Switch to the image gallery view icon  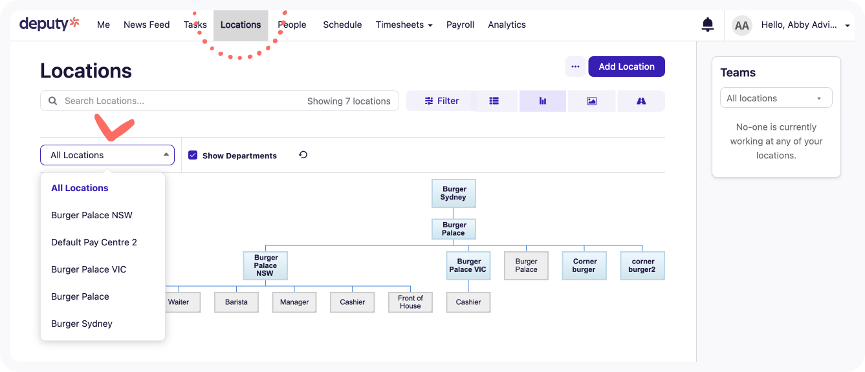point(591,101)
